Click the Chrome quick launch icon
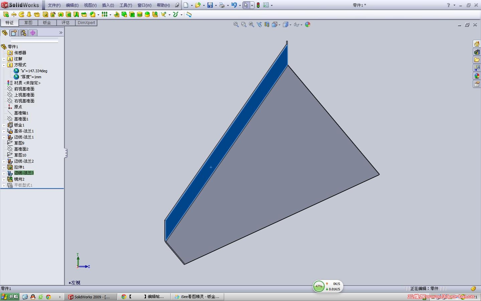Screen dimensions: 481x301 click(x=48, y=297)
